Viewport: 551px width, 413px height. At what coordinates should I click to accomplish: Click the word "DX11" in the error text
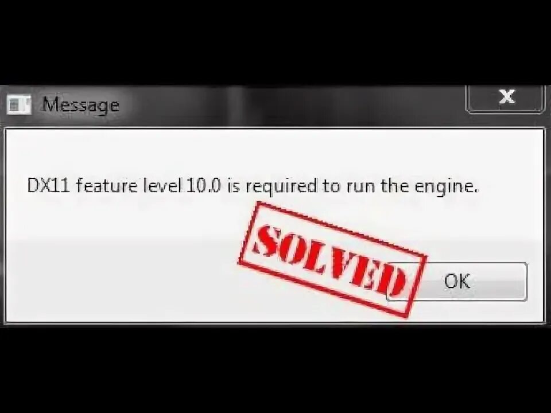(48, 185)
